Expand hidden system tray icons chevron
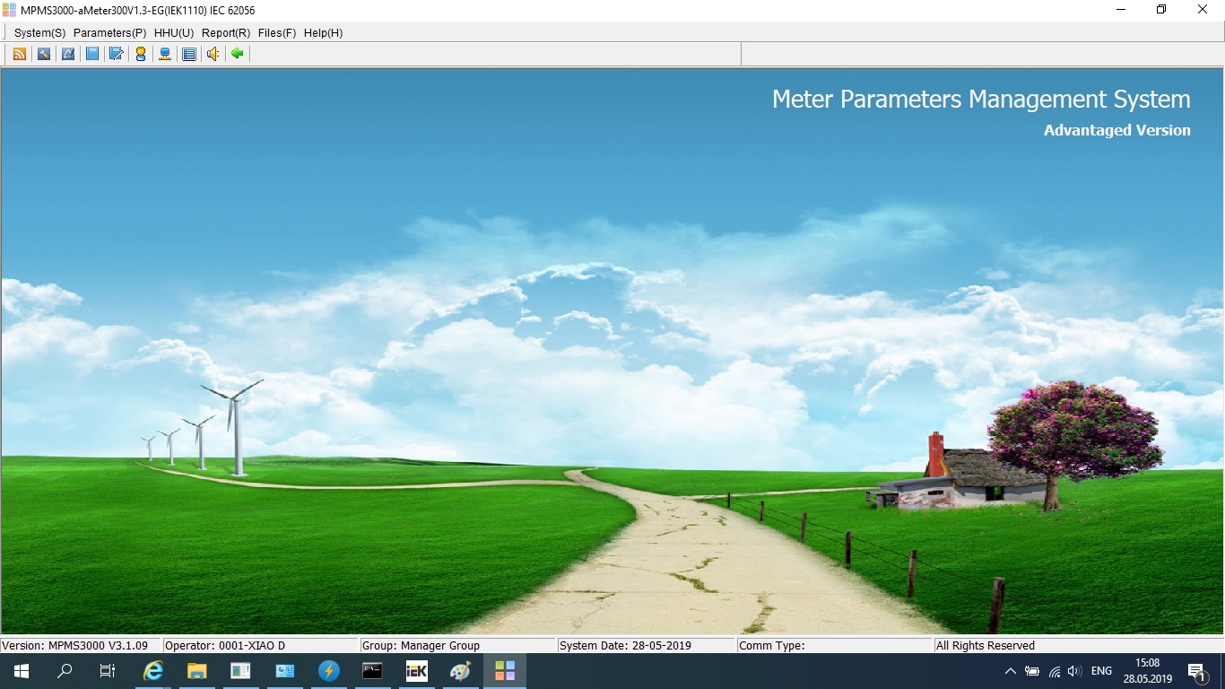Image resolution: width=1225 pixels, height=689 pixels. pos(1011,671)
